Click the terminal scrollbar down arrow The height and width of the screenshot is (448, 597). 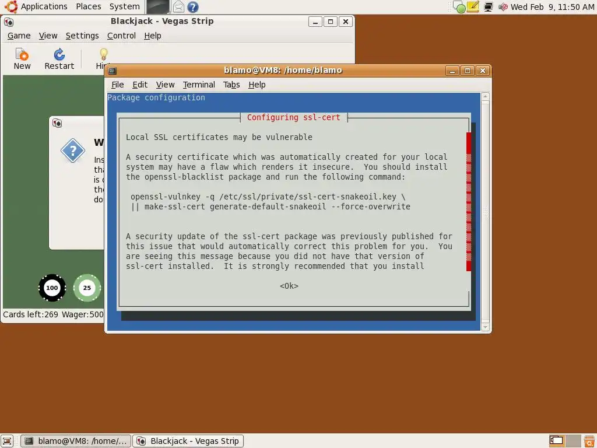pos(485,327)
